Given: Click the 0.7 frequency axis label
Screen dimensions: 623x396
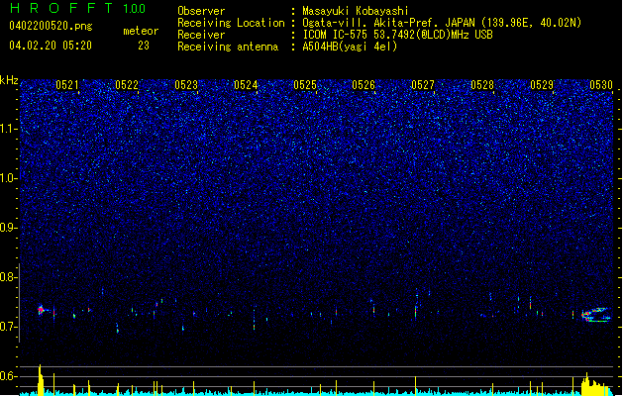Looking at the screenshot, I should click(x=8, y=327).
